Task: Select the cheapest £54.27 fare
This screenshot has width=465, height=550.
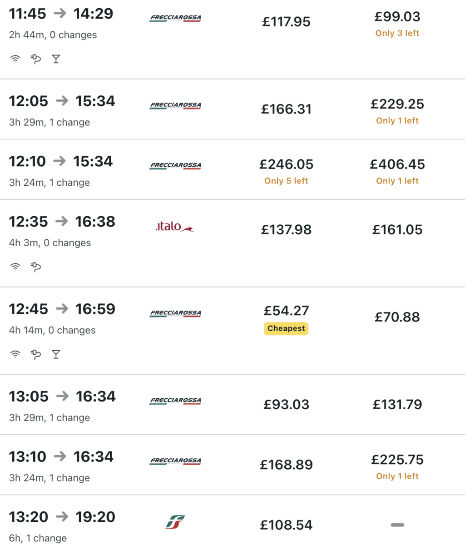Action: click(286, 311)
